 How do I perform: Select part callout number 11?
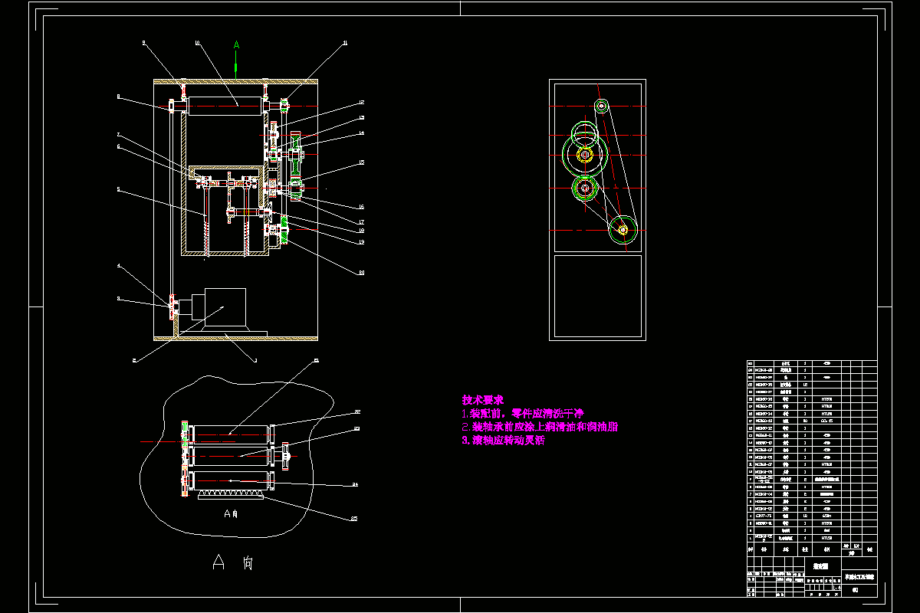(x=345, y=43)
